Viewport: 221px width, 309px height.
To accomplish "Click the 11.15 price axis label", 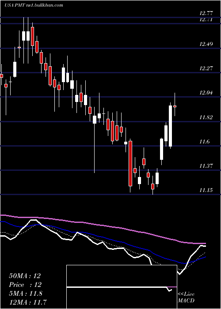I will (206, 190).
